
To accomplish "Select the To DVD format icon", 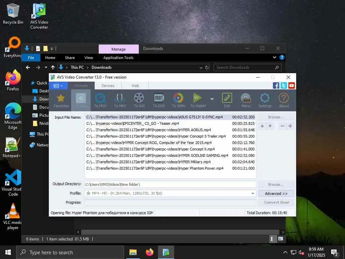I will point(159,100).
